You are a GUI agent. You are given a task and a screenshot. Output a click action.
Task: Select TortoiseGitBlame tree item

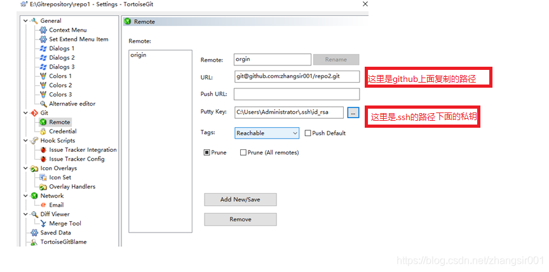[x=64, y=242]
